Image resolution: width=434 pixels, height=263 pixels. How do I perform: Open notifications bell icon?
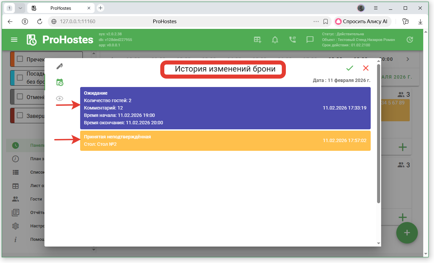point(275,40)
